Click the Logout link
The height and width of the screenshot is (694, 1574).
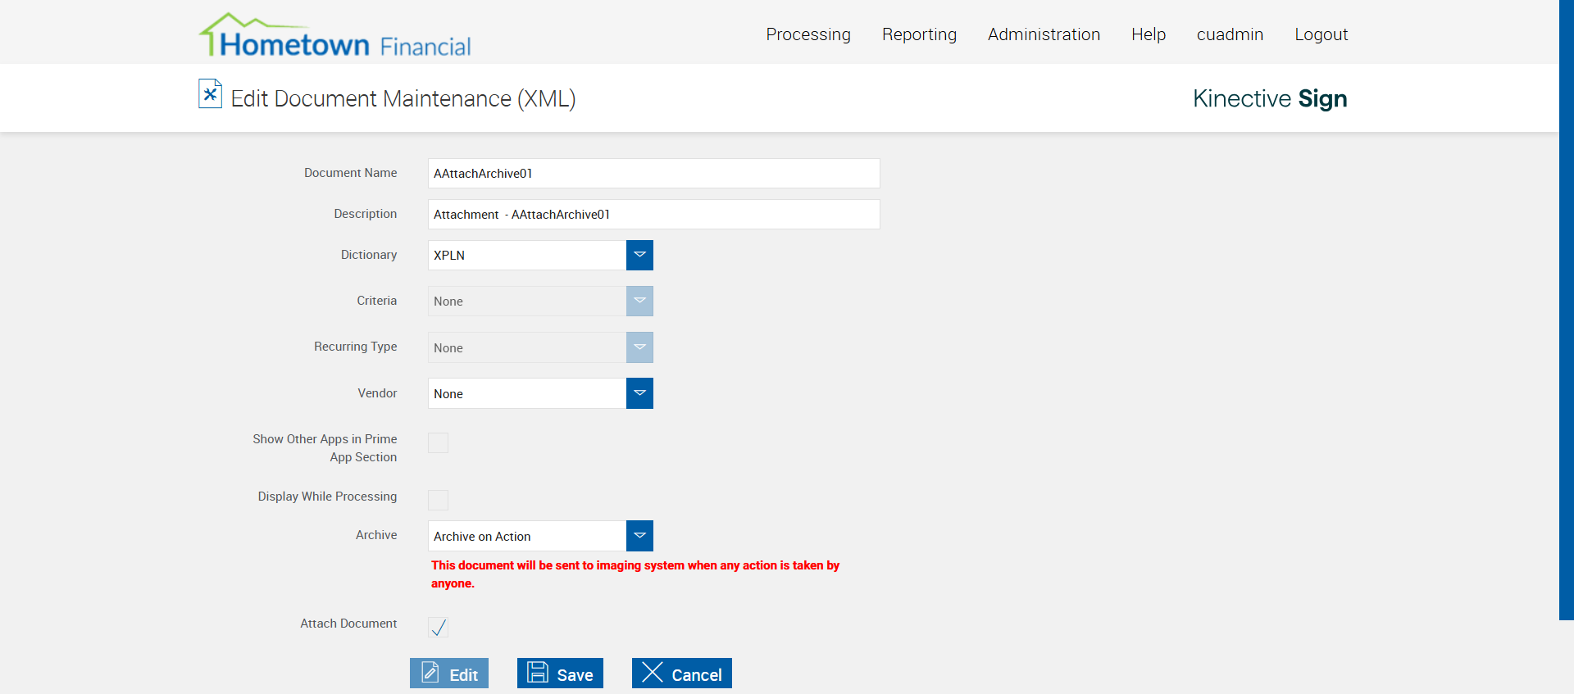(x=1321, y=34)
